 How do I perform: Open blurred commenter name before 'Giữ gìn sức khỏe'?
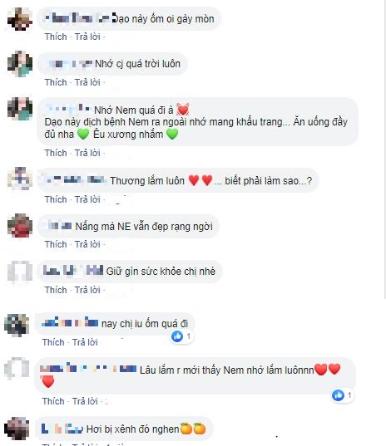pyautogui.click(x=73, y=271)
